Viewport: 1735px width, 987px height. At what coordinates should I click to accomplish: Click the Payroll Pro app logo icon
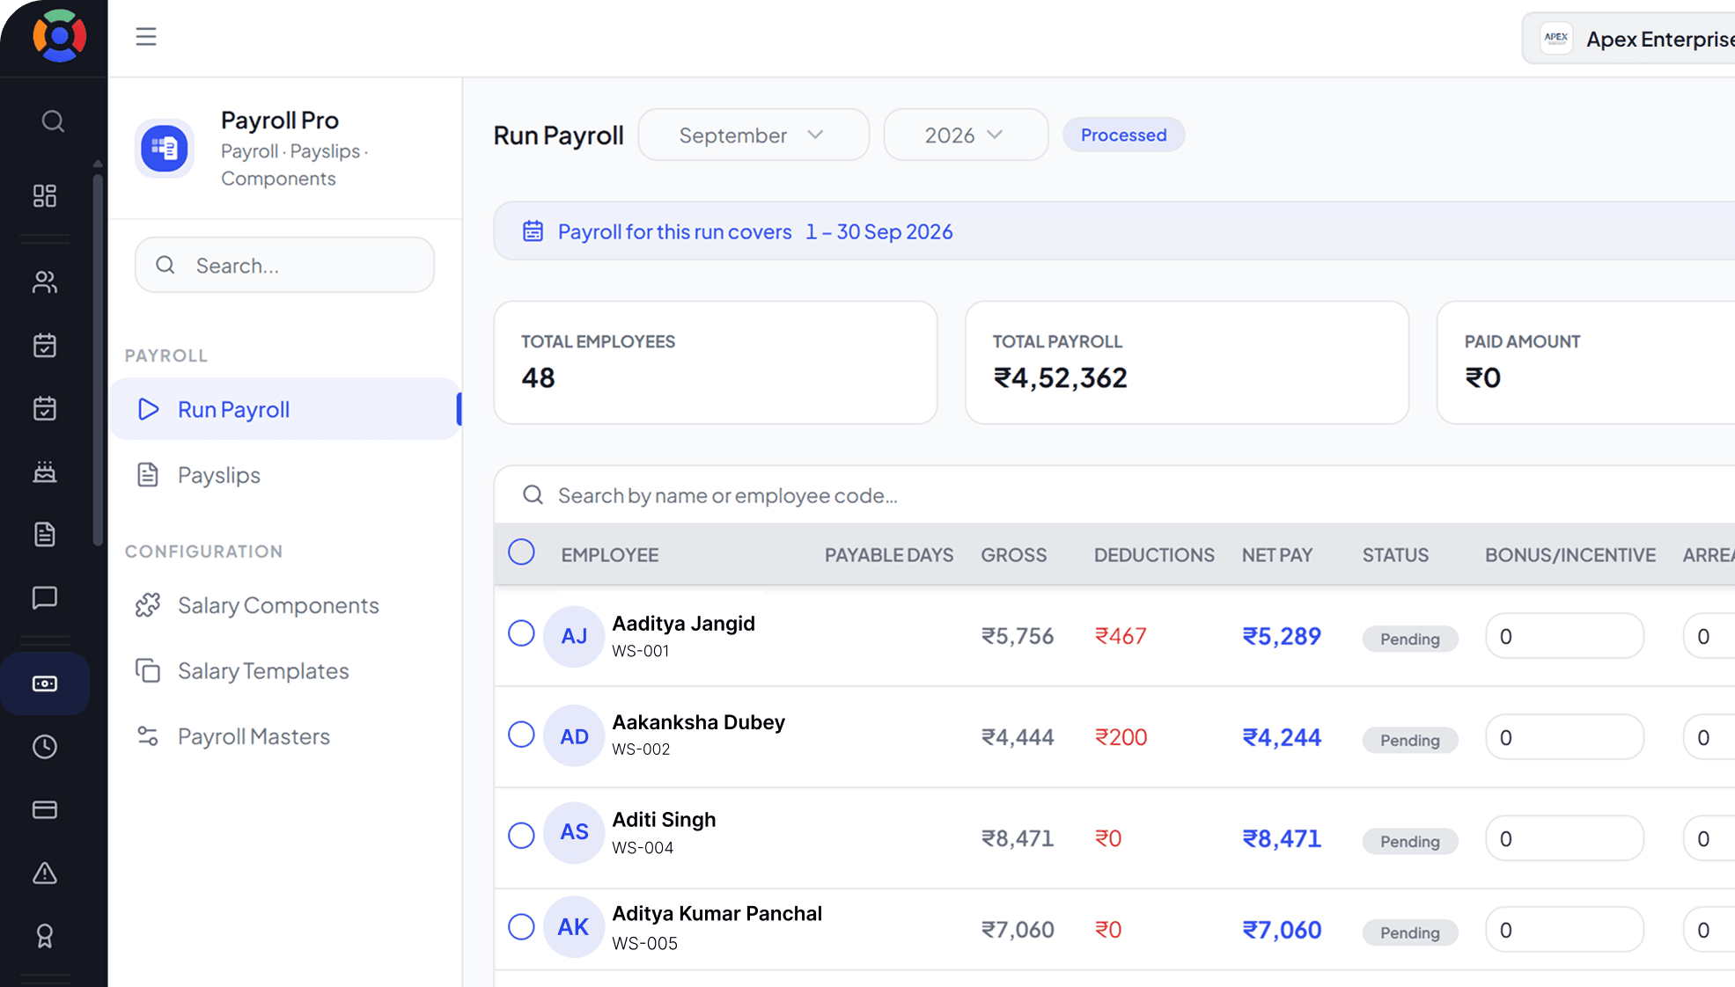[165, 148]
